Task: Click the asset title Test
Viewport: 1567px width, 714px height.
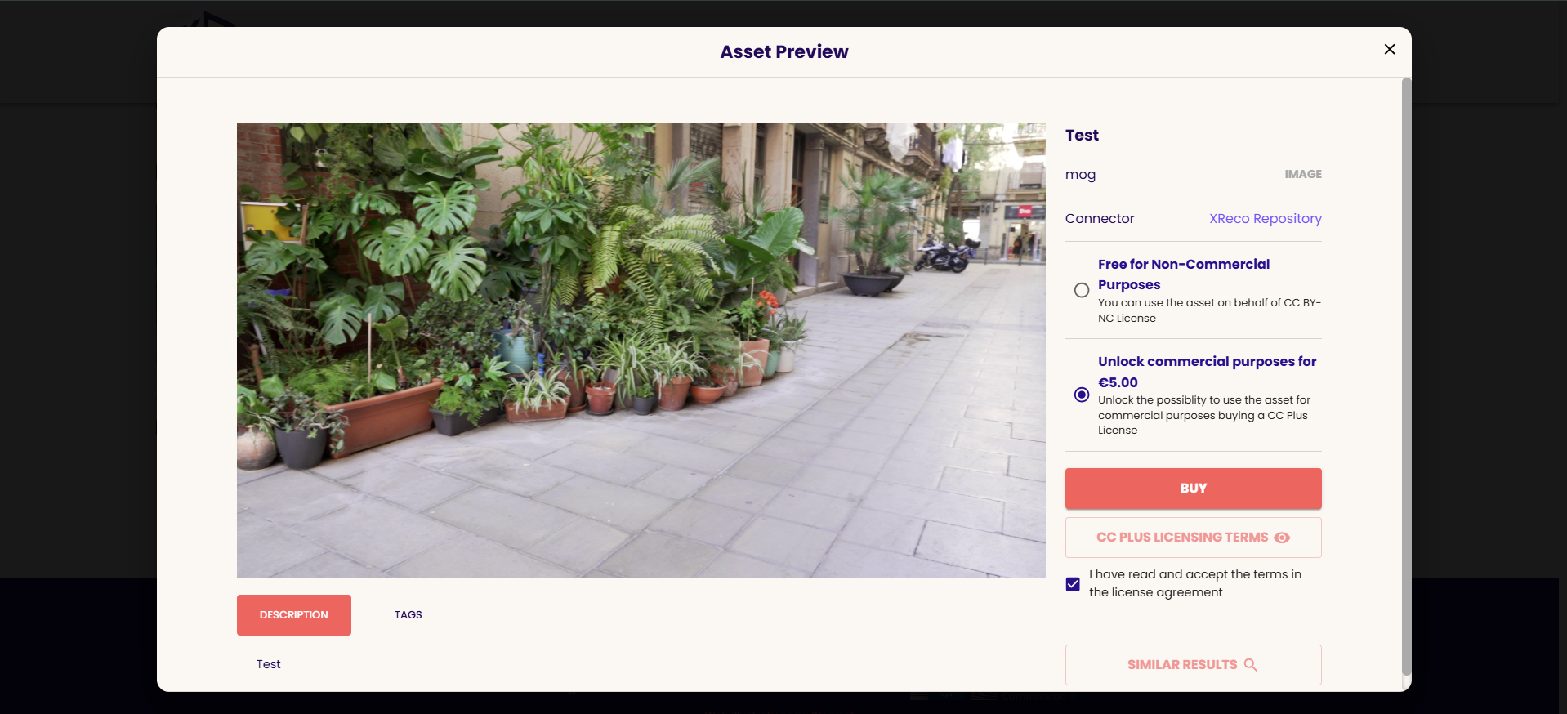Action: [1082, 135]
